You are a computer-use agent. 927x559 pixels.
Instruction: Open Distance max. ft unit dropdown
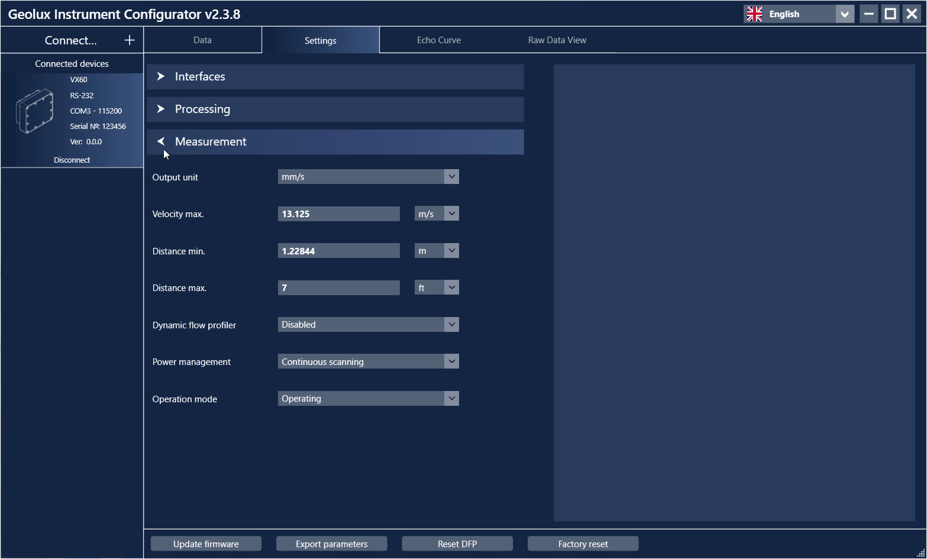point(451,288)
